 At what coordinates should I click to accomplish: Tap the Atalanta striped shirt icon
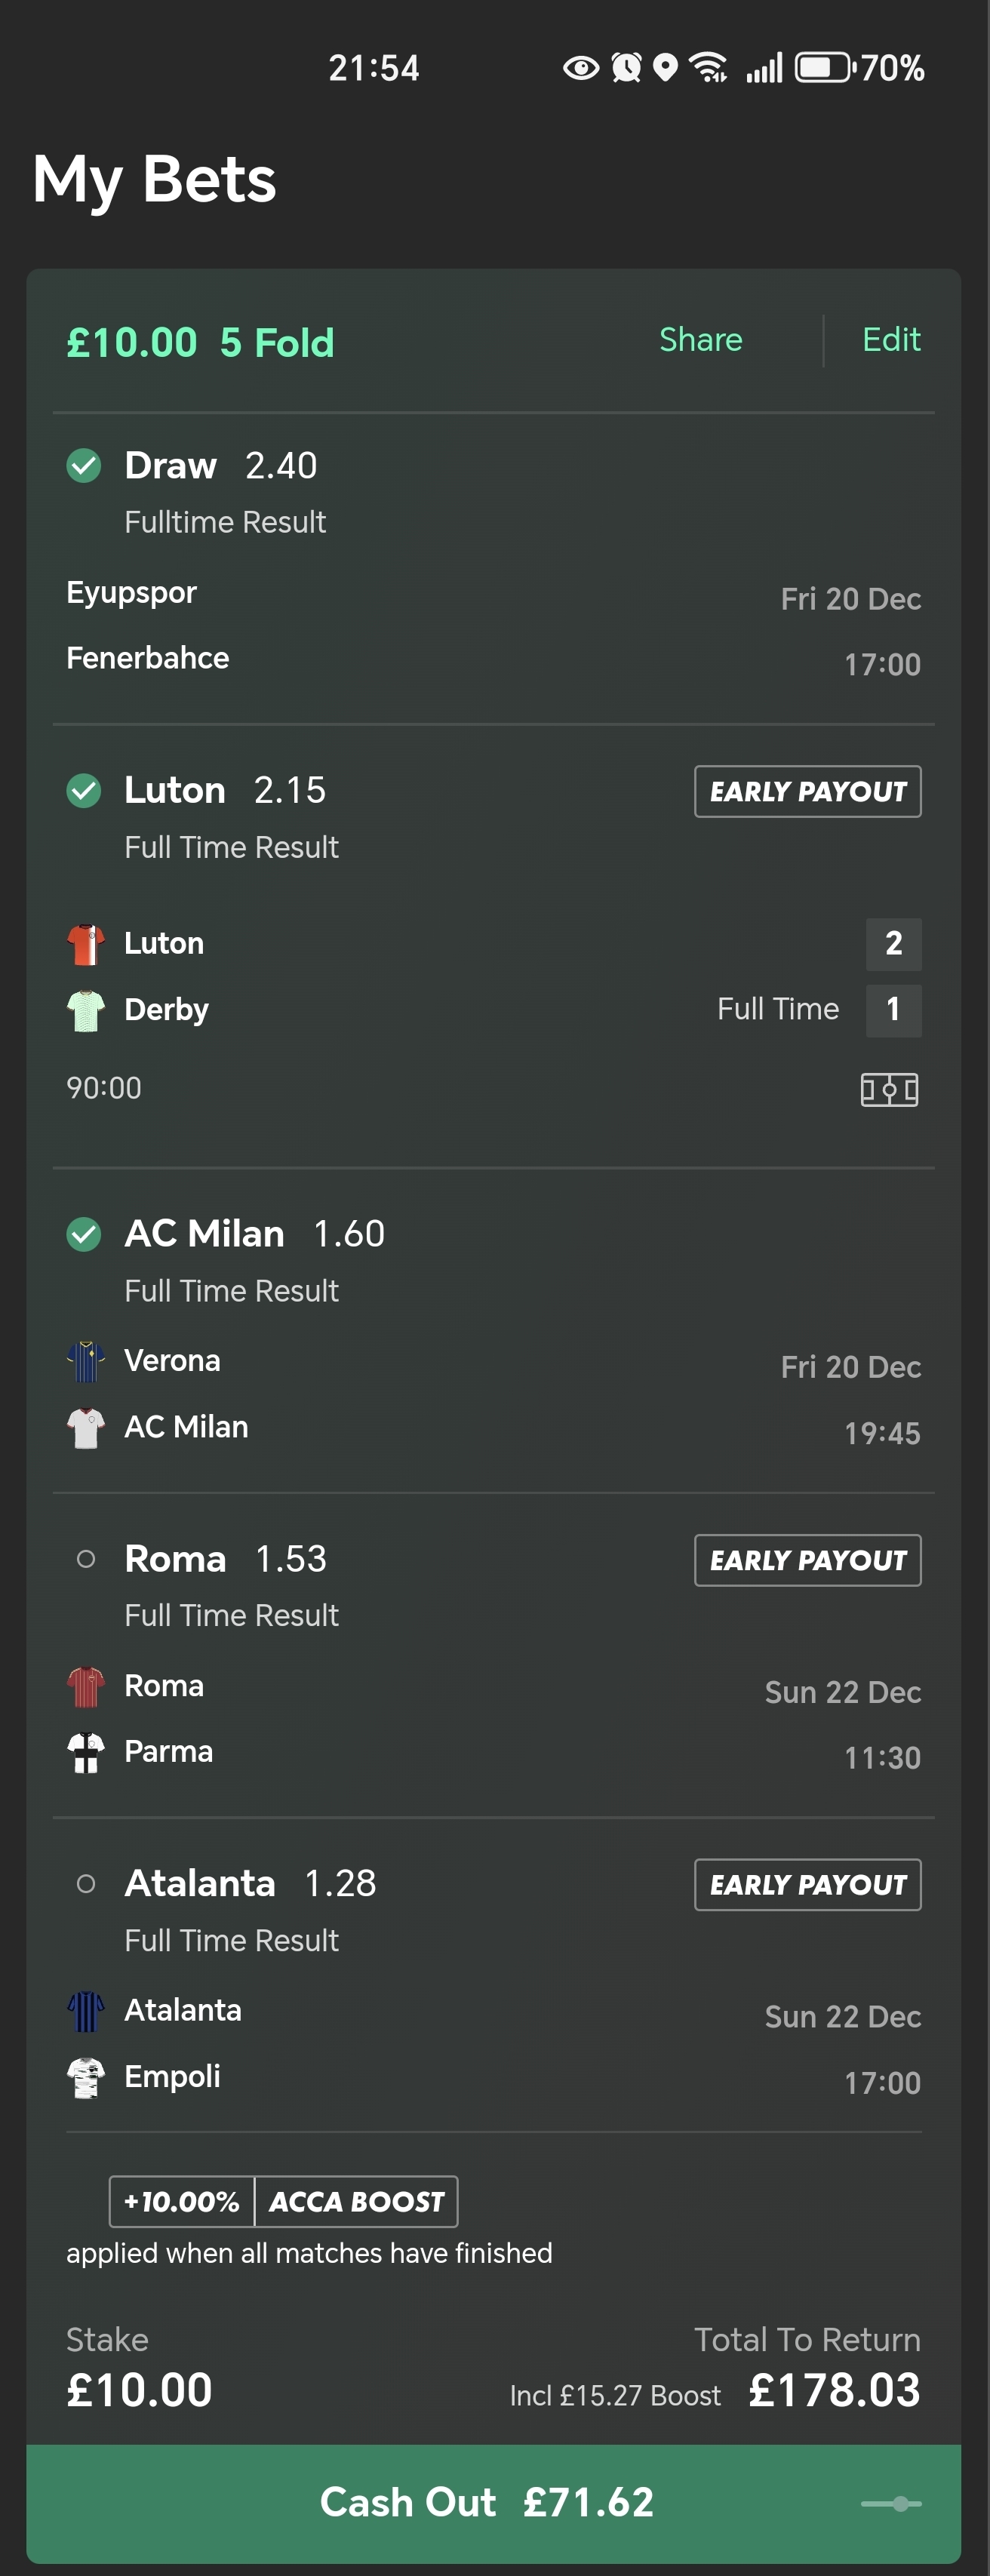coord(86,2011)
